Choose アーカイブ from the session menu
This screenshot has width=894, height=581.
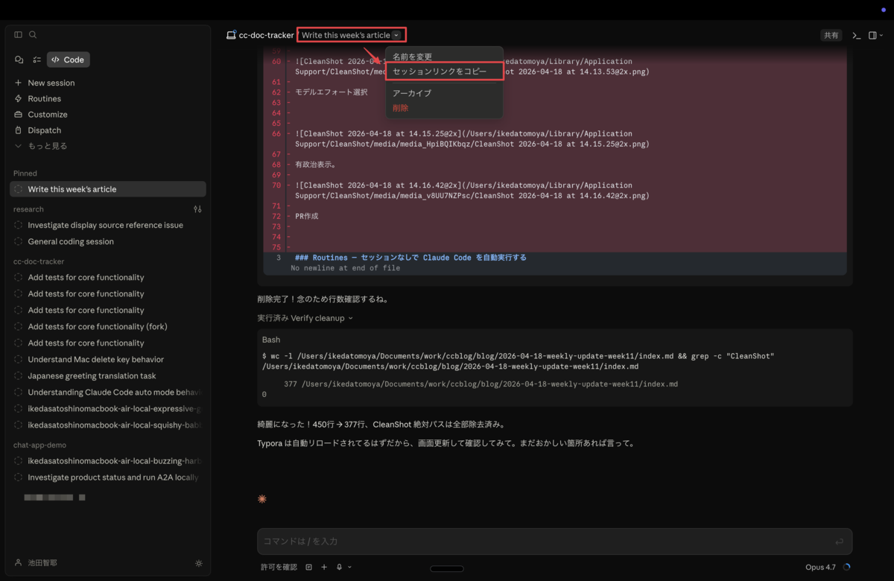coord(412,93)
